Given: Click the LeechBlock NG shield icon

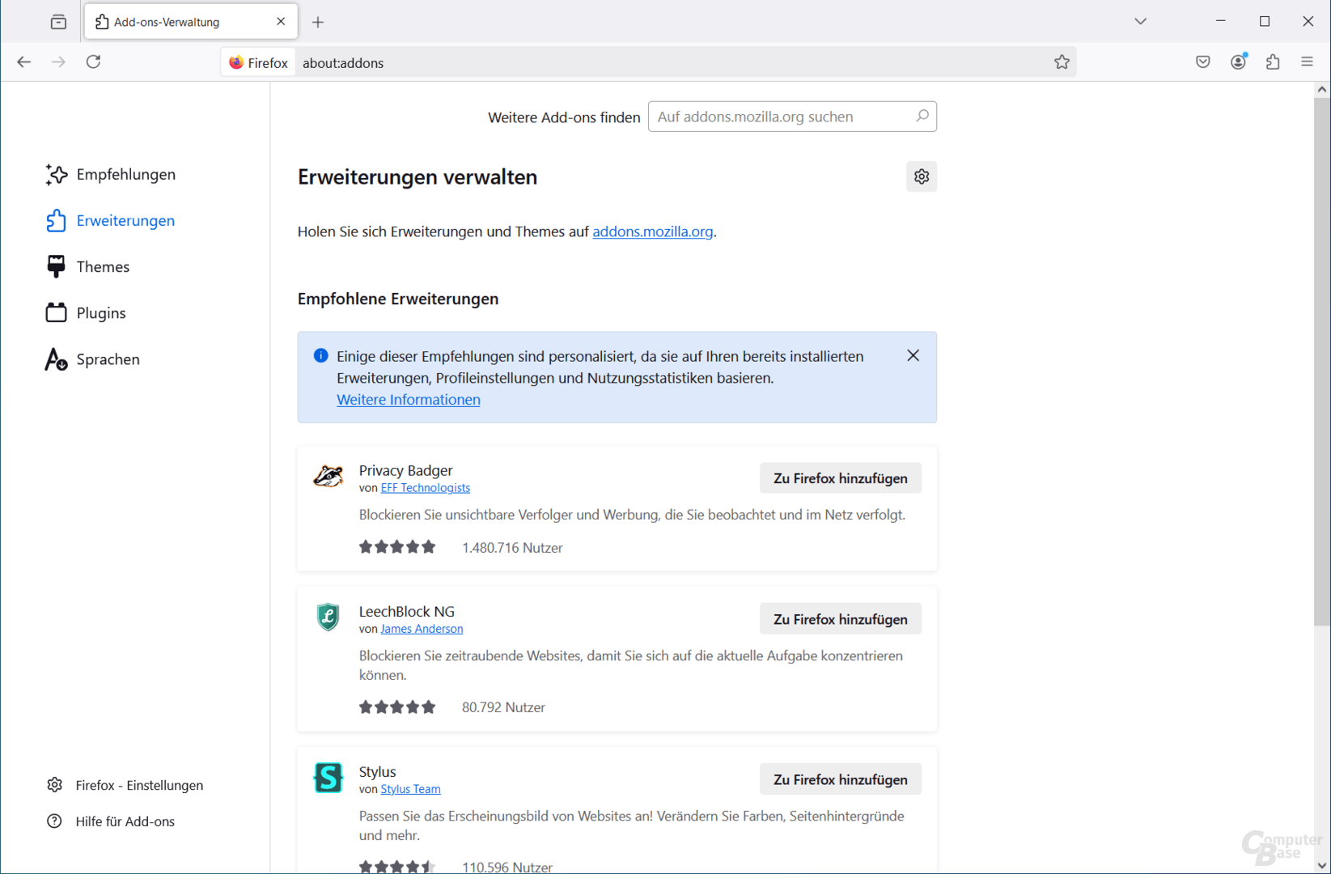Looking at the screenshot, I should pyautogui.click(x=328, y=617).
